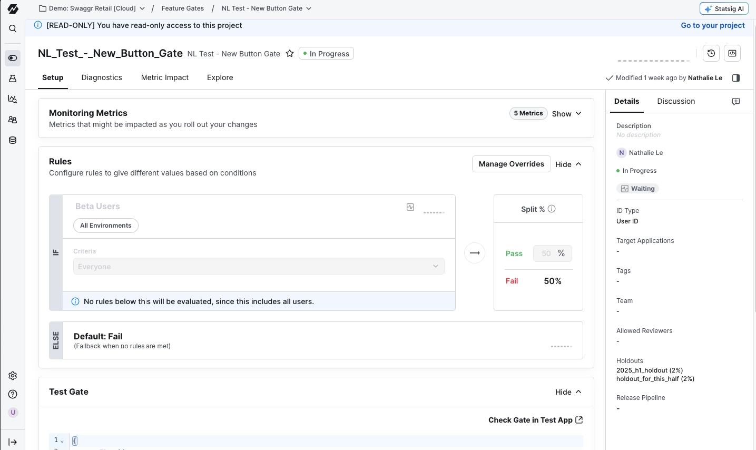The image size is (756, 450).
Task: Click the Default: Fail fallback row
Action: [x=316, y=340]
